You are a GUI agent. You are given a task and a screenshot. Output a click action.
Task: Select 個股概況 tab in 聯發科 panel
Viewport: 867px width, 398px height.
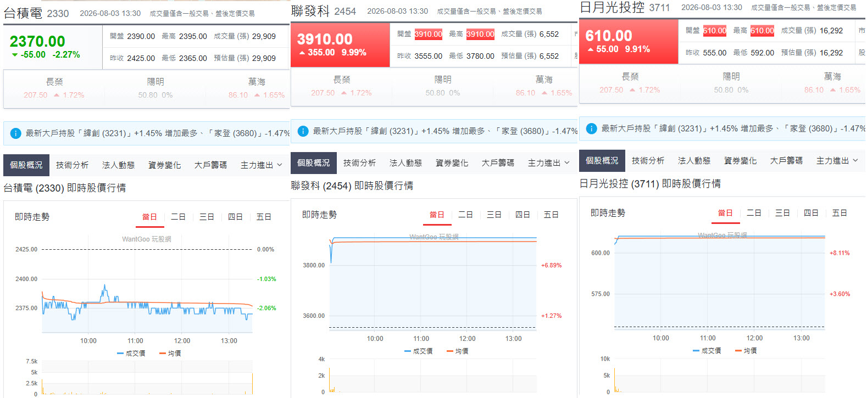tap(314, 163)
